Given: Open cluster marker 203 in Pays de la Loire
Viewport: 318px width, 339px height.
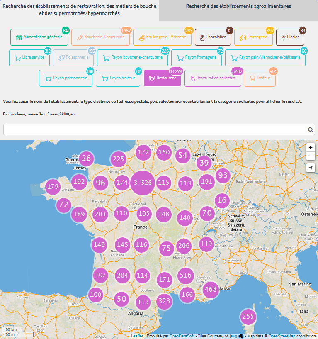Looking at the screenshot, I should [x=100, y=214].
